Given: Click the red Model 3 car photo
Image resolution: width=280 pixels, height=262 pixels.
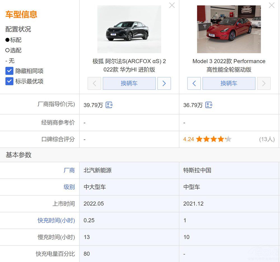Looking at the screenshot, I should 229,29.
